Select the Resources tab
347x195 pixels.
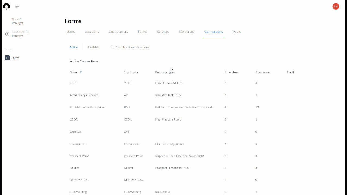[x=187, y=32]
